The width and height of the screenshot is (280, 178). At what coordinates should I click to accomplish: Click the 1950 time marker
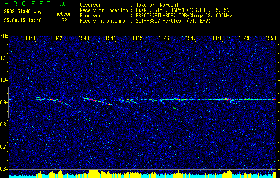[x=271, y=38]
